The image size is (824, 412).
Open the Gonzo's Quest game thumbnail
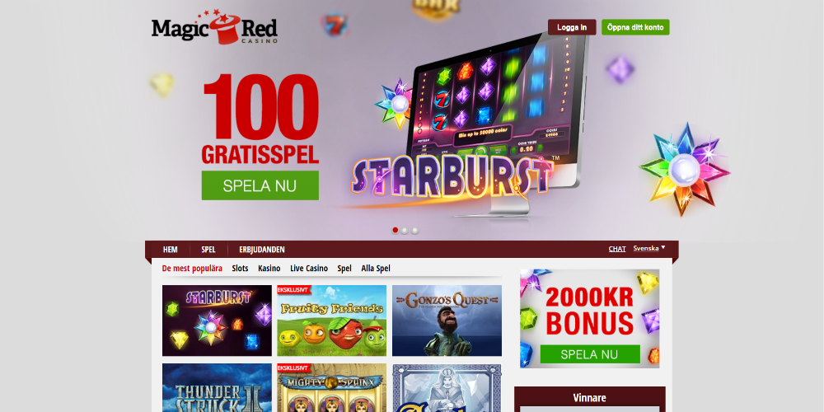click(447, 321)
